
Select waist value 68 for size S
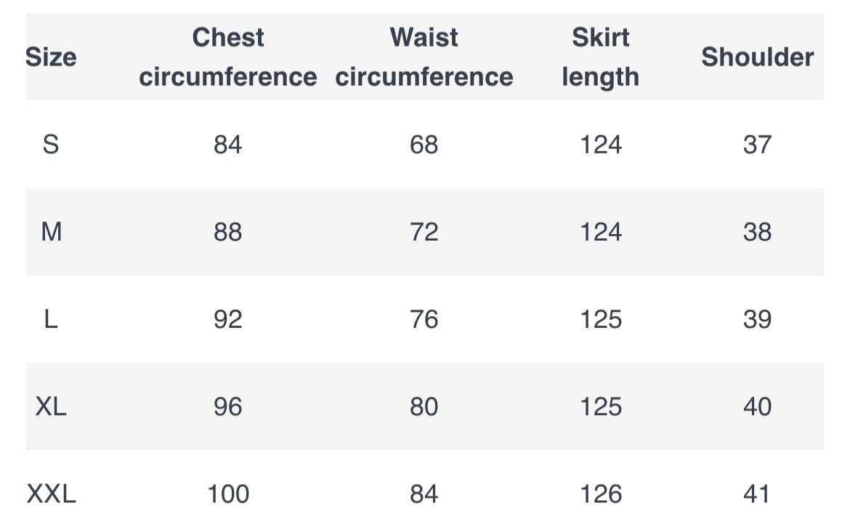(x=424, y=145)
